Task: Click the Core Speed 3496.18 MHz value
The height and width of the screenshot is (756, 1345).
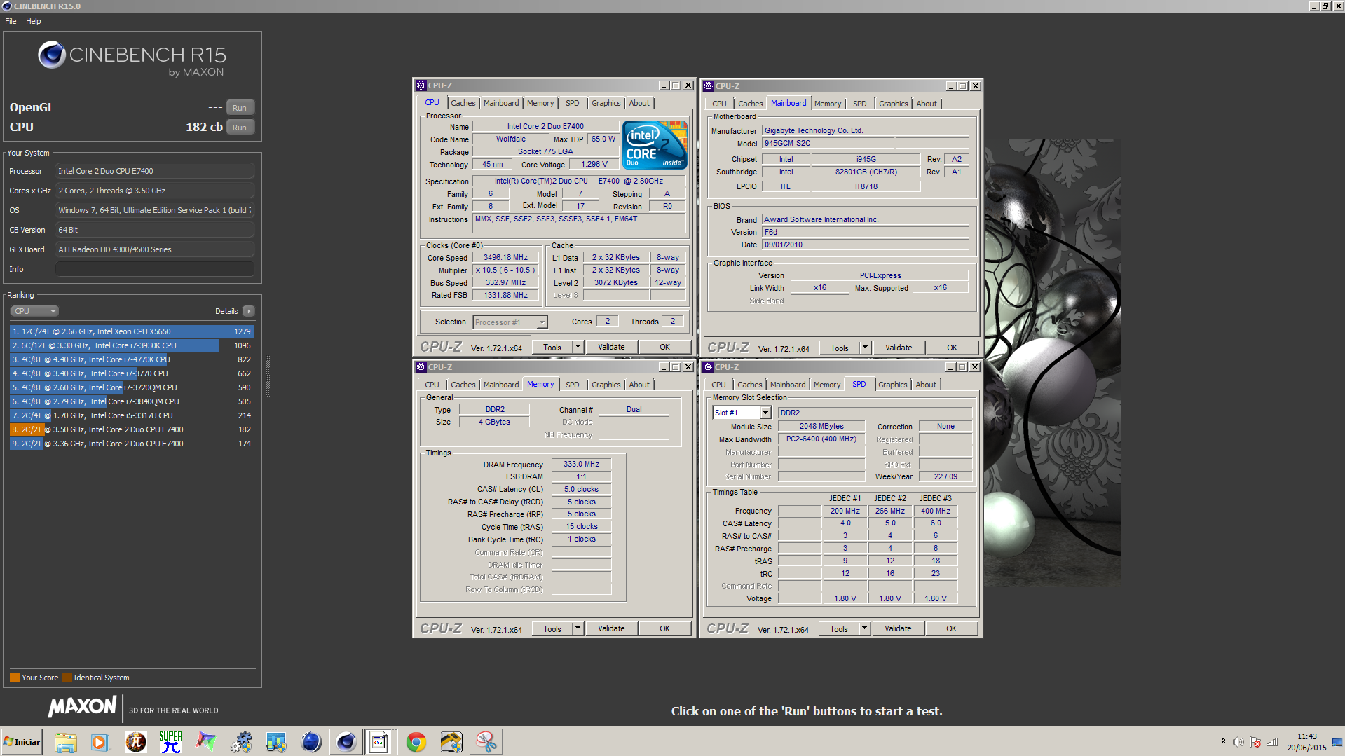Action: click(x=505, y=257)
